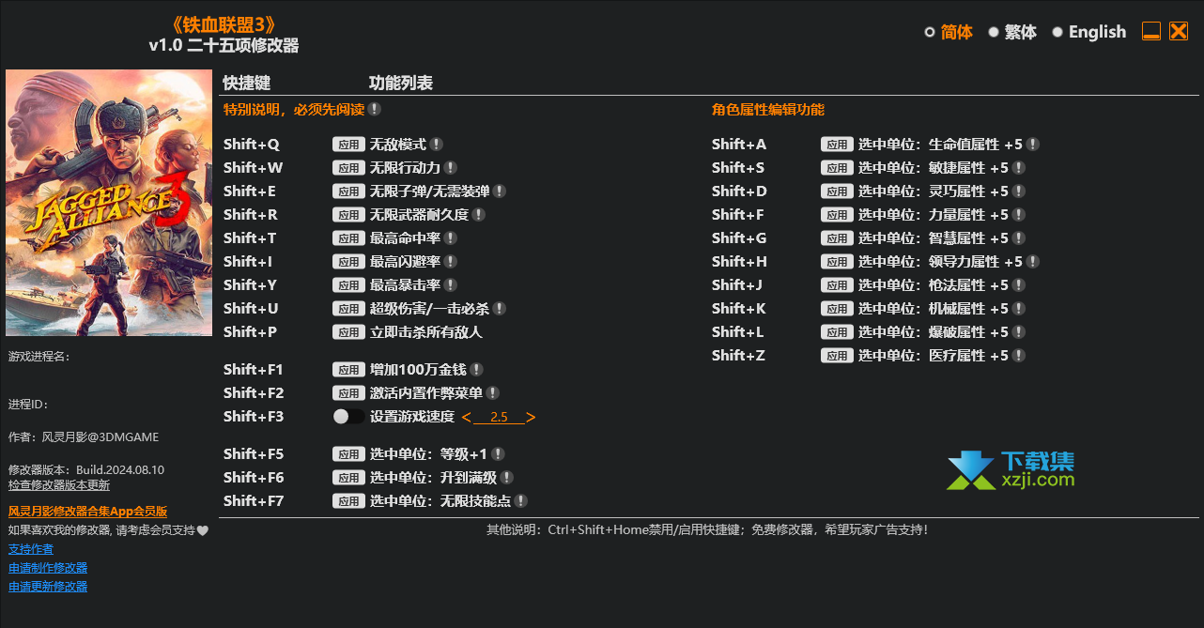Click the info icon beside 医疗属性 +5
This screenshot has height=628, width=1204.
[1019, 356]
